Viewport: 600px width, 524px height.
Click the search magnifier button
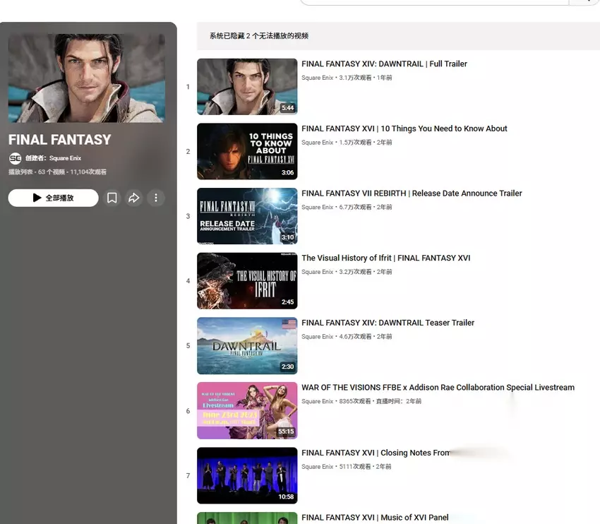coord(584,2)
